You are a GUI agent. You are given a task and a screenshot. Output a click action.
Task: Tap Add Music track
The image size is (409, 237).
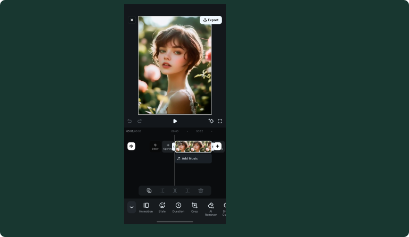tap(193, 158)
